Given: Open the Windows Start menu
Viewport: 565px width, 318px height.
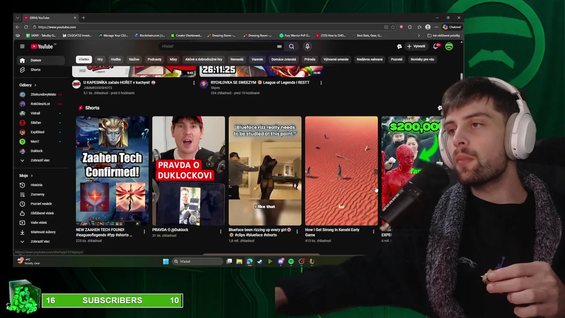Looking at the screenshot, I should [x=166, y=261].
